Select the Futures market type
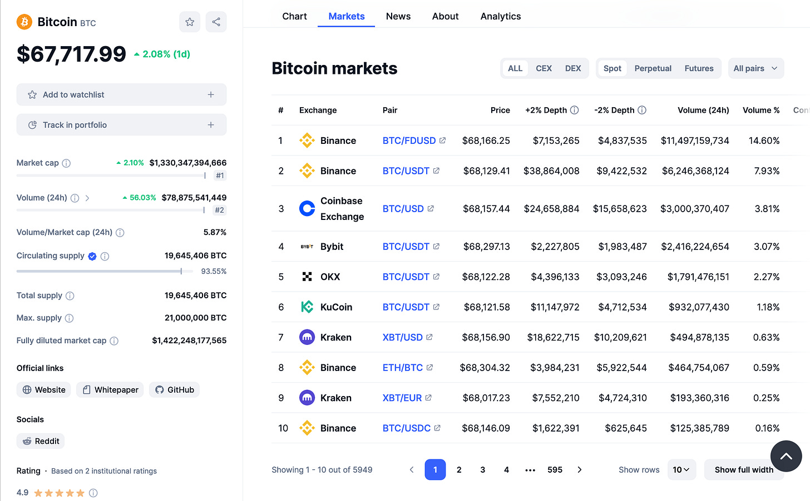The image size is (810, 501). [699, 68]
